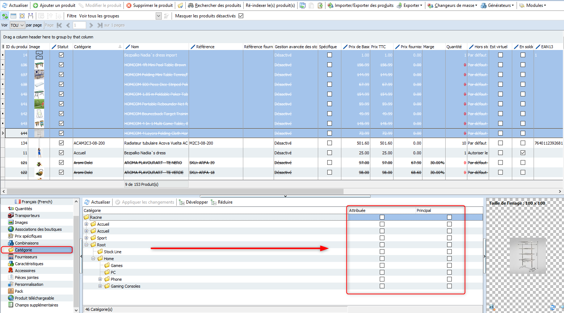Go to the first page arrow icon
Viewport: 564px width, 313px height.
(59, 25)
